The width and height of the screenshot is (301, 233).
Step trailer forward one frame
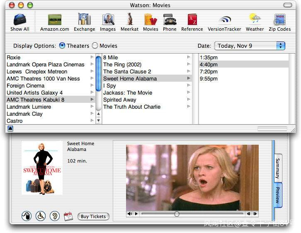point(255,214)
